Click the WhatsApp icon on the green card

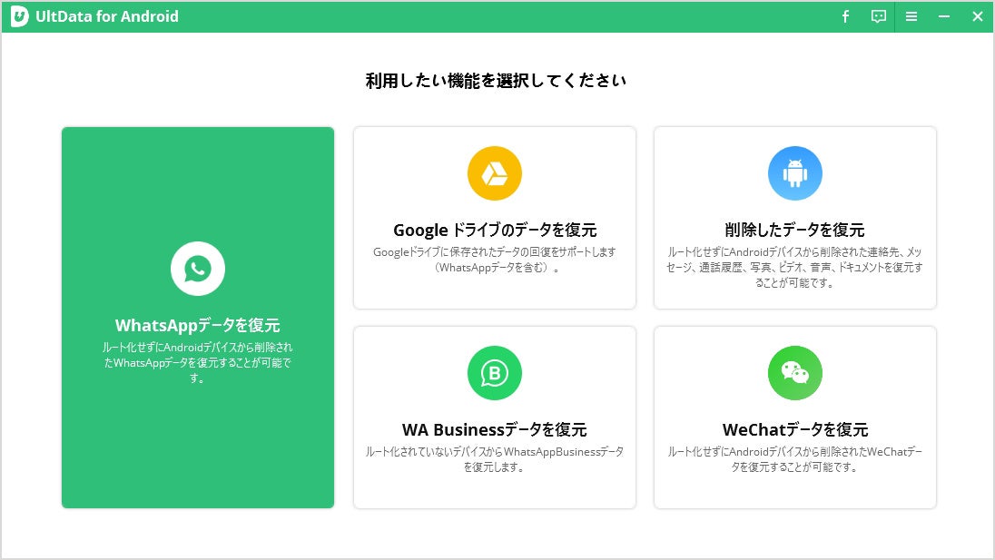click(197, 268)
